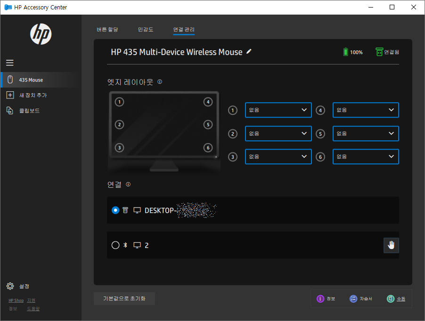Image resolution: width=425 pixels, height=321 pixels.
Task: Click the HP logo
Action: (x=41, y=34)
